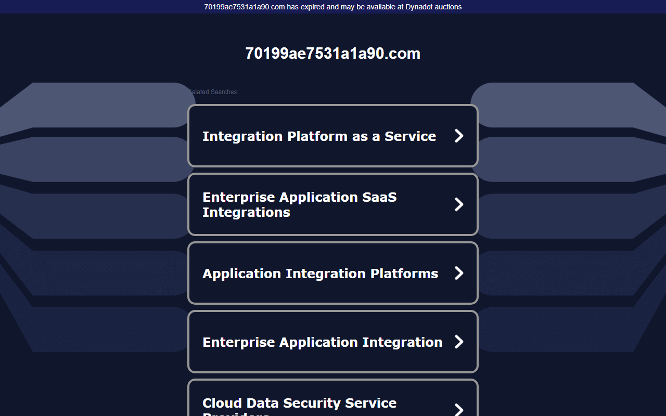Click the chevron arrow on Cloud Data Security Service

(x=459, y=409)
